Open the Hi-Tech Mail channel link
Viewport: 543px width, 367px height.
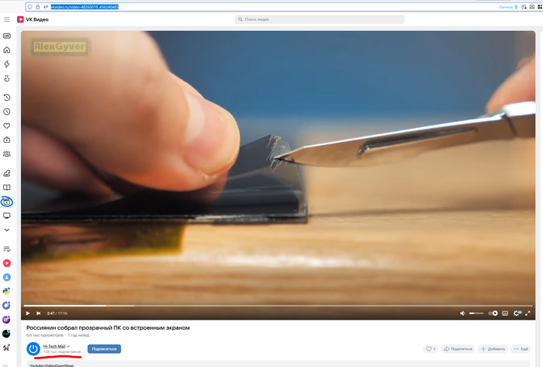tap(54, 346)
